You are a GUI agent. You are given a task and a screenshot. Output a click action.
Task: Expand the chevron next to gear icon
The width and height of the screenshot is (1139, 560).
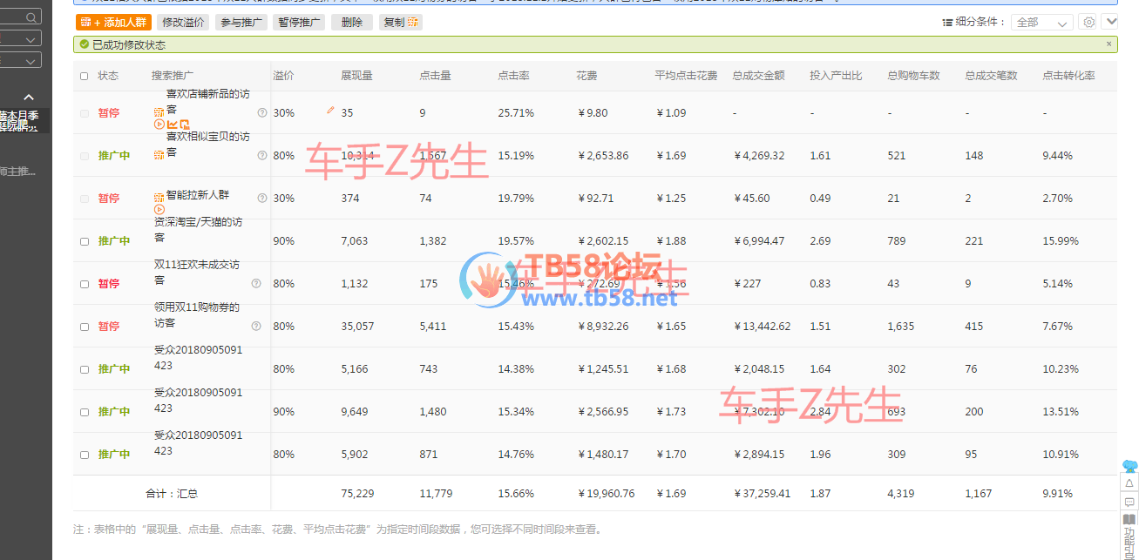1109,22
